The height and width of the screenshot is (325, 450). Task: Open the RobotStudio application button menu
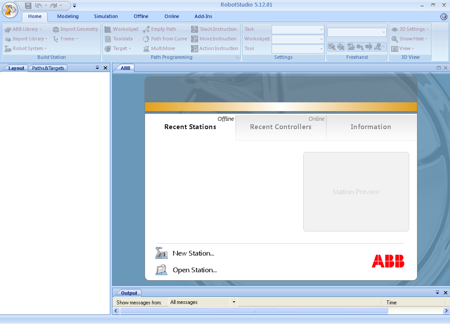click(10, 10)
